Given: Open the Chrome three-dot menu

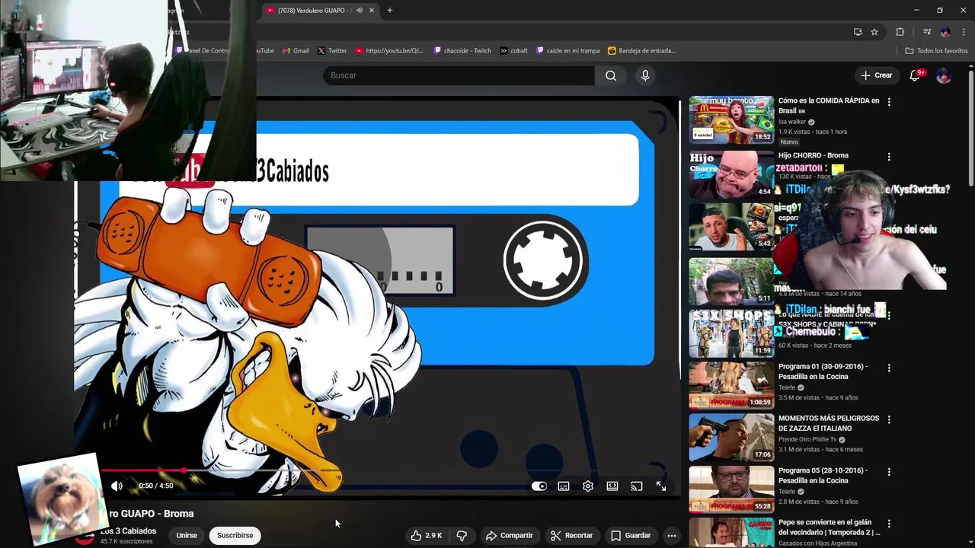Looking at the screenshot, I should (x=964, y=32).
